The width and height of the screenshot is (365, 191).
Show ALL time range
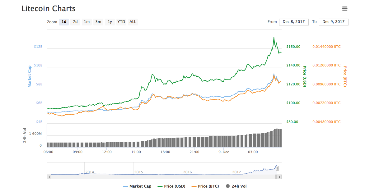click(133, 22)
